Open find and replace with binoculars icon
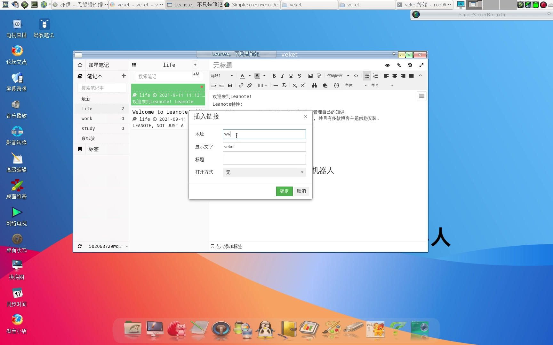This screenshot has height=345, width=553. coord(314,85)
